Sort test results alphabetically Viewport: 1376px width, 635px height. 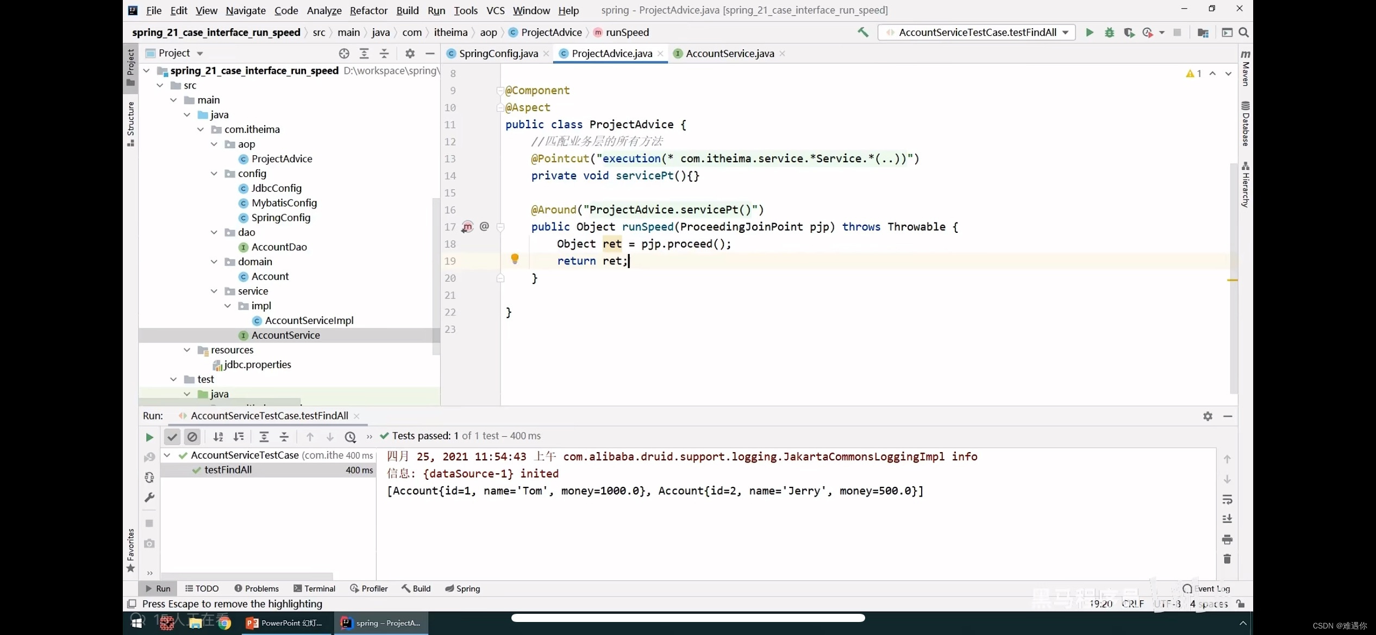tap(218, 437)
